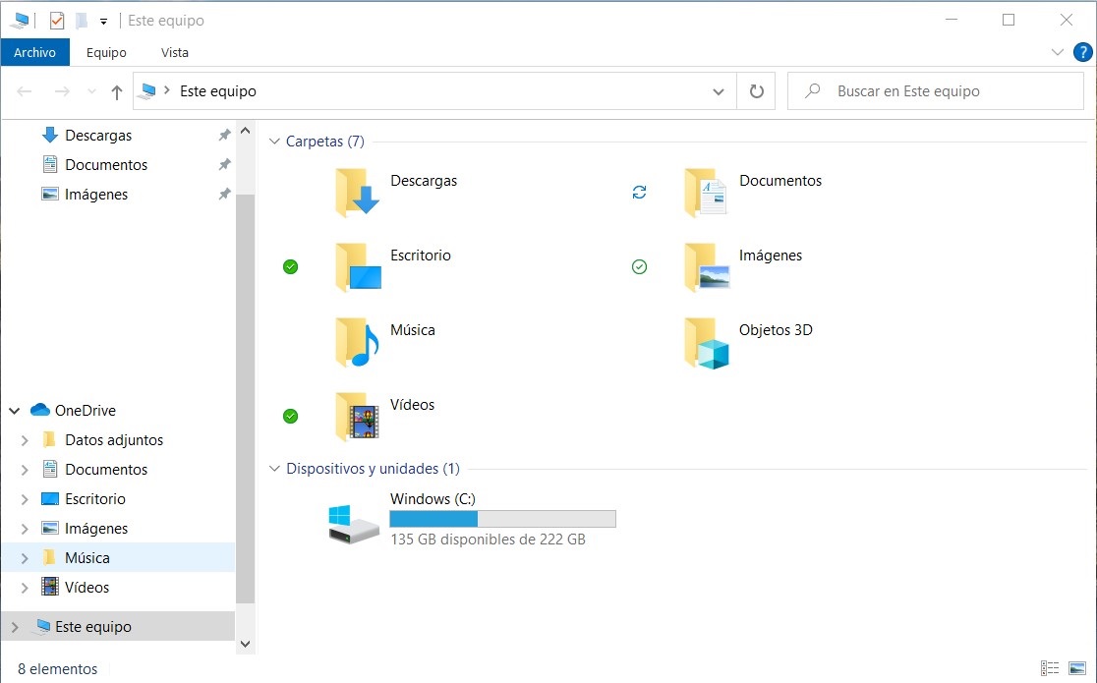
Task: Collapse the OneDrive tree node
Action: [15, 411]
